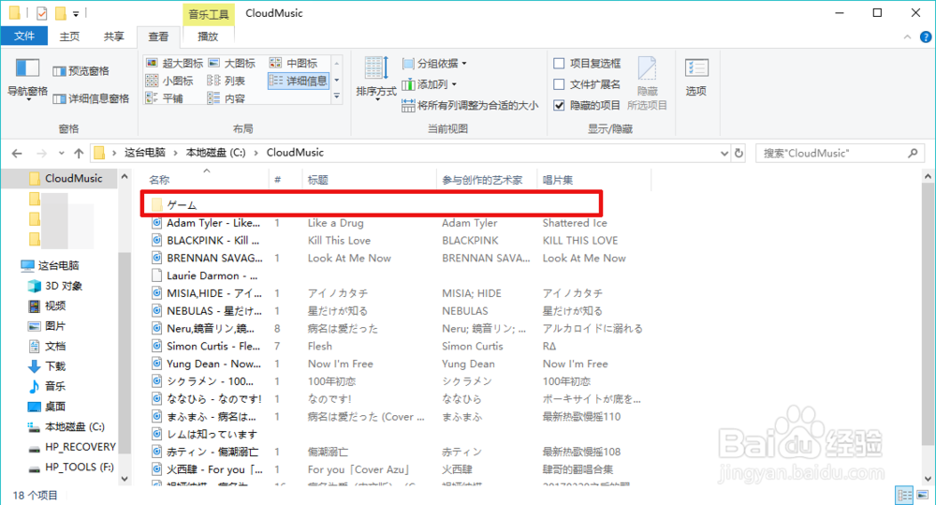Viewport: 936px width, 505px height.
Task: Click the properties icon in title bar
Action: (x=42, y=12)
